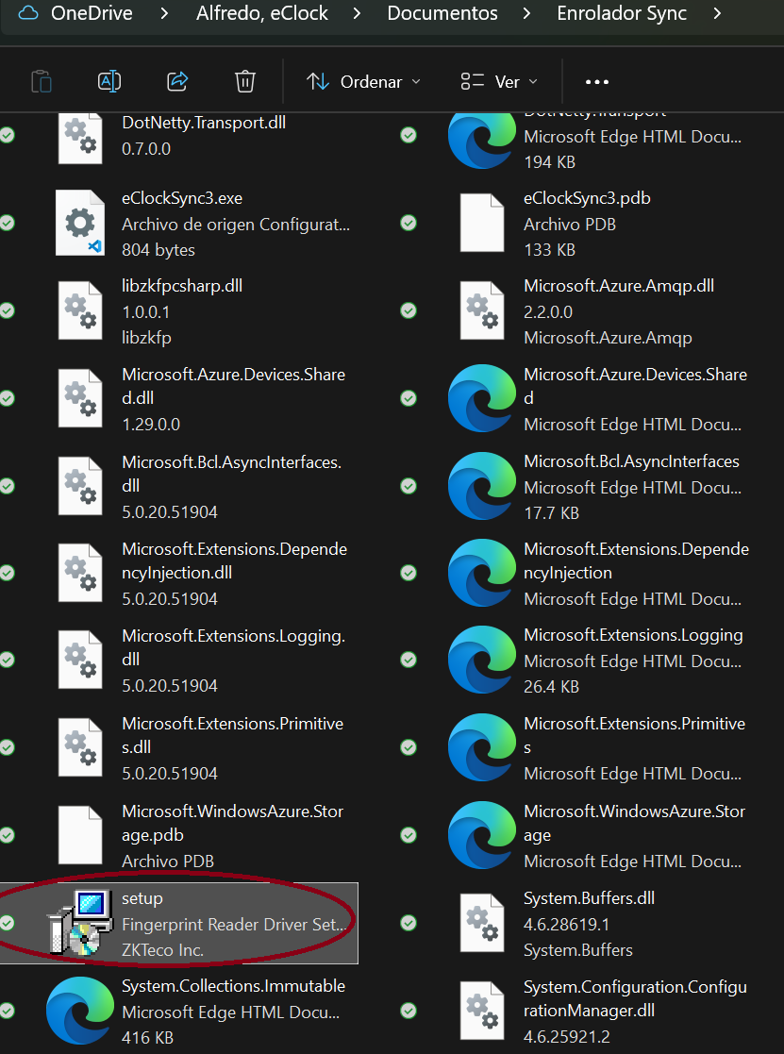
Task: Click the file name "Microsoft.Azure.Amqp.dll"
Action: coord(619,286)
